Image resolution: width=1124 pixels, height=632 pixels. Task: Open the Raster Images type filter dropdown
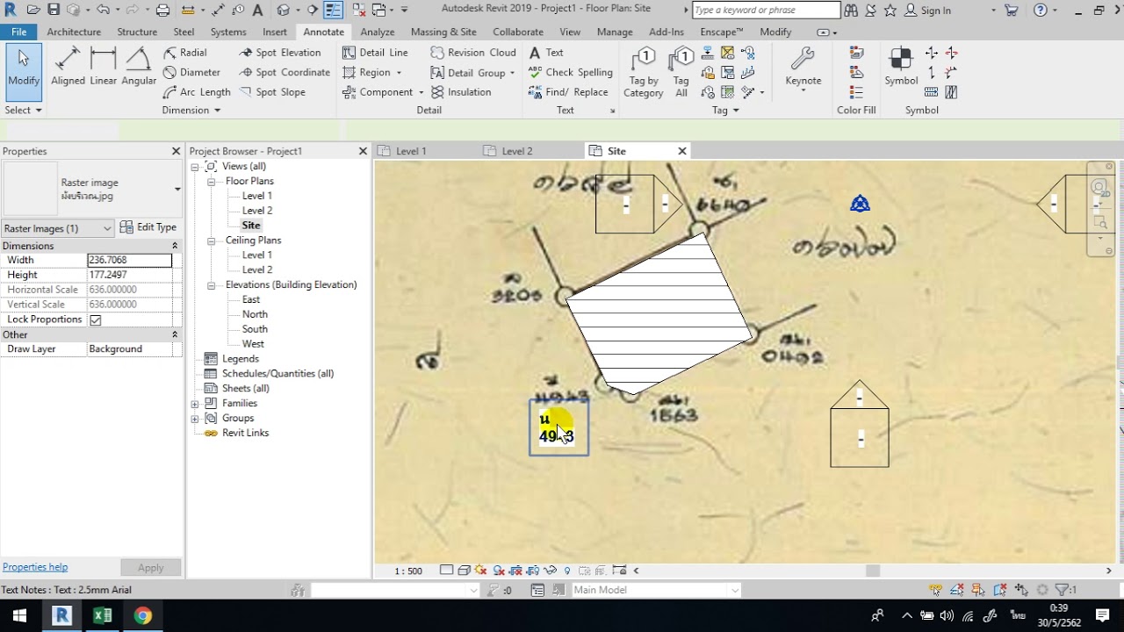[58, 228]
